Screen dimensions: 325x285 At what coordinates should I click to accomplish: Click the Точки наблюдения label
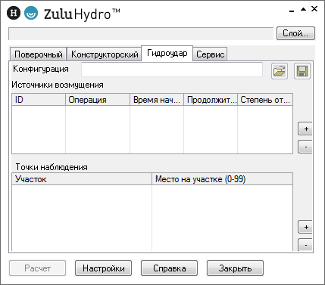click(x=52, y=167)
